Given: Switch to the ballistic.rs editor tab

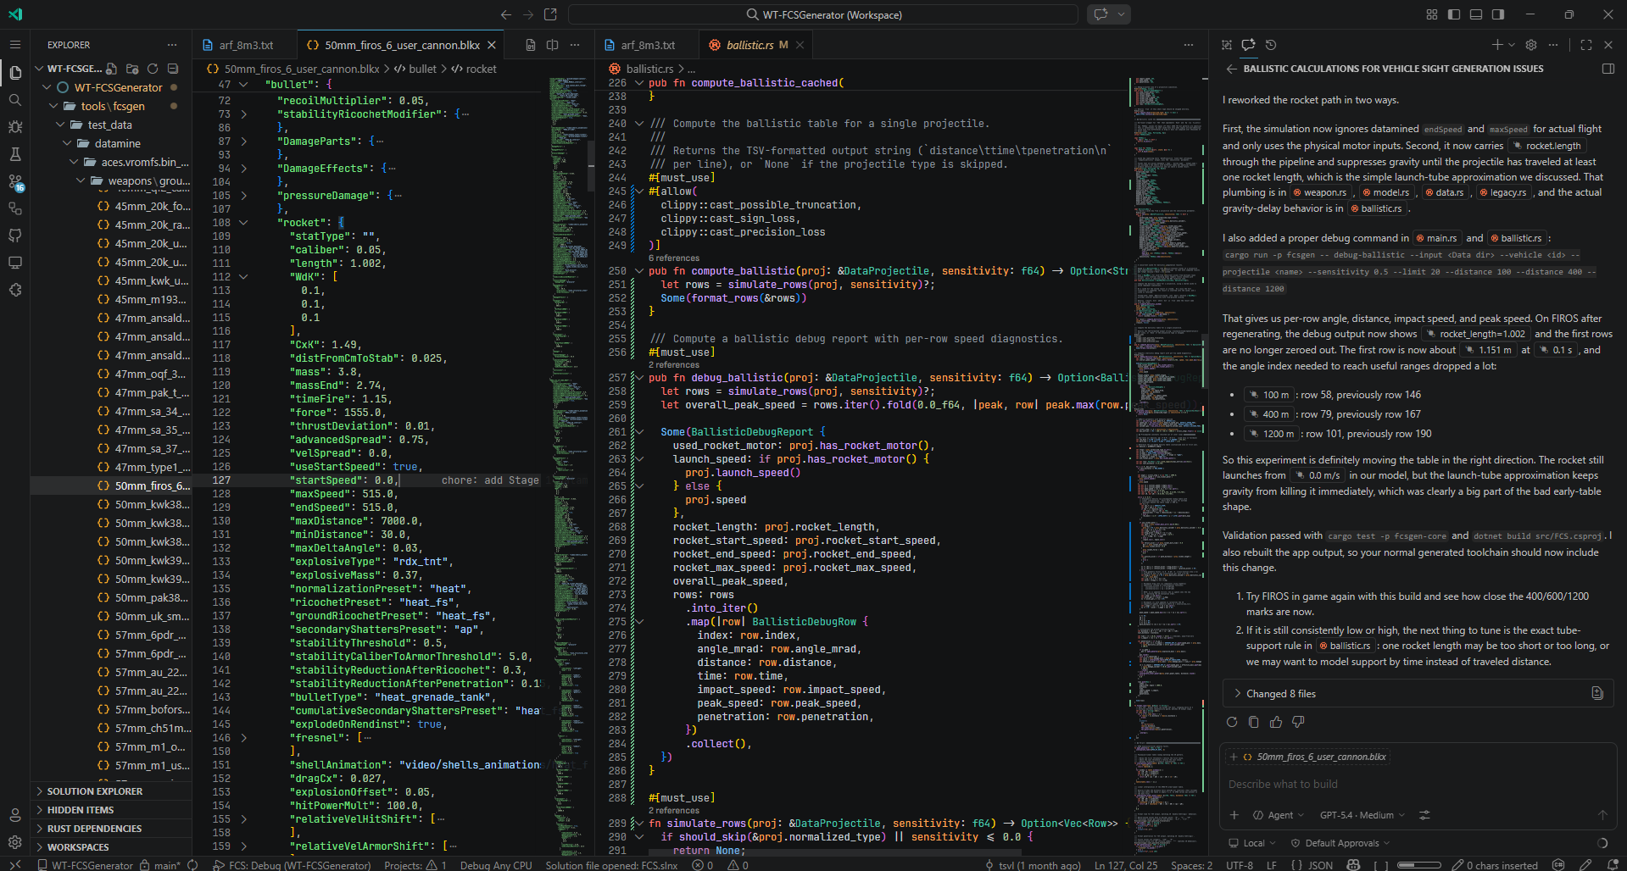Looking at the screenshot, I should (749, 45).
